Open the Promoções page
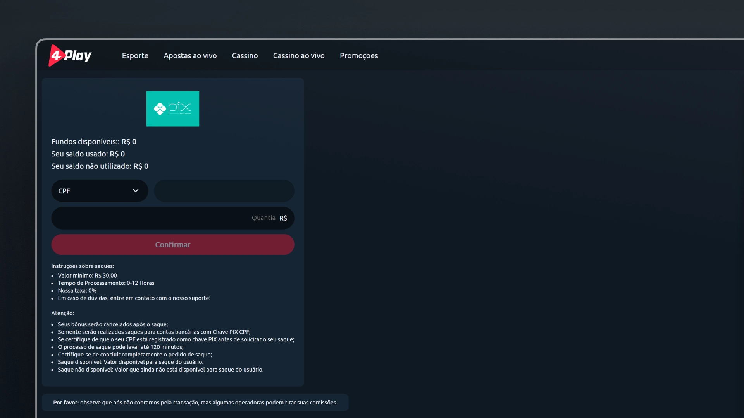 tap(358, 55)
